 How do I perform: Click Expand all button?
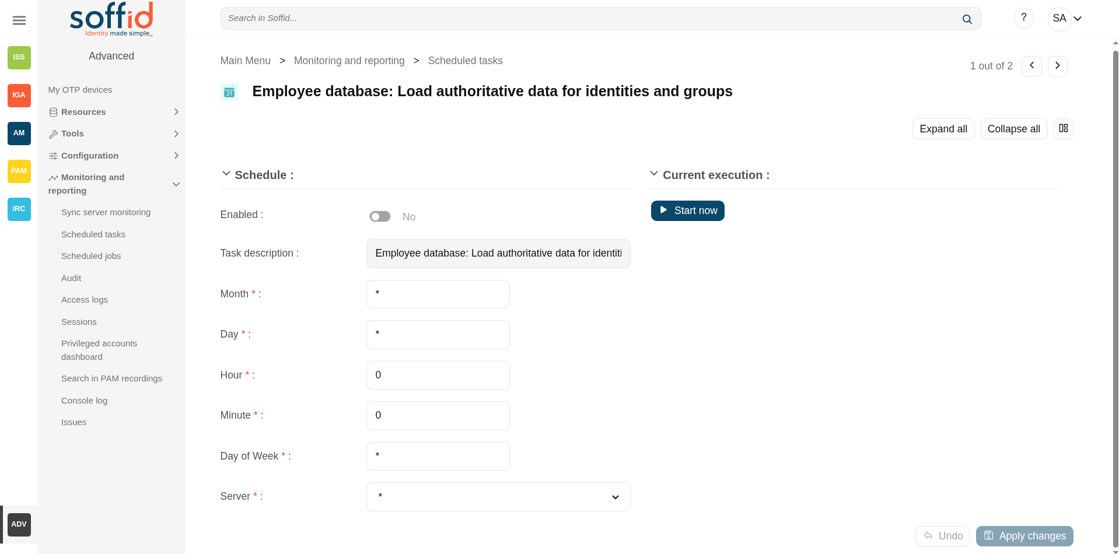point(943,129)
